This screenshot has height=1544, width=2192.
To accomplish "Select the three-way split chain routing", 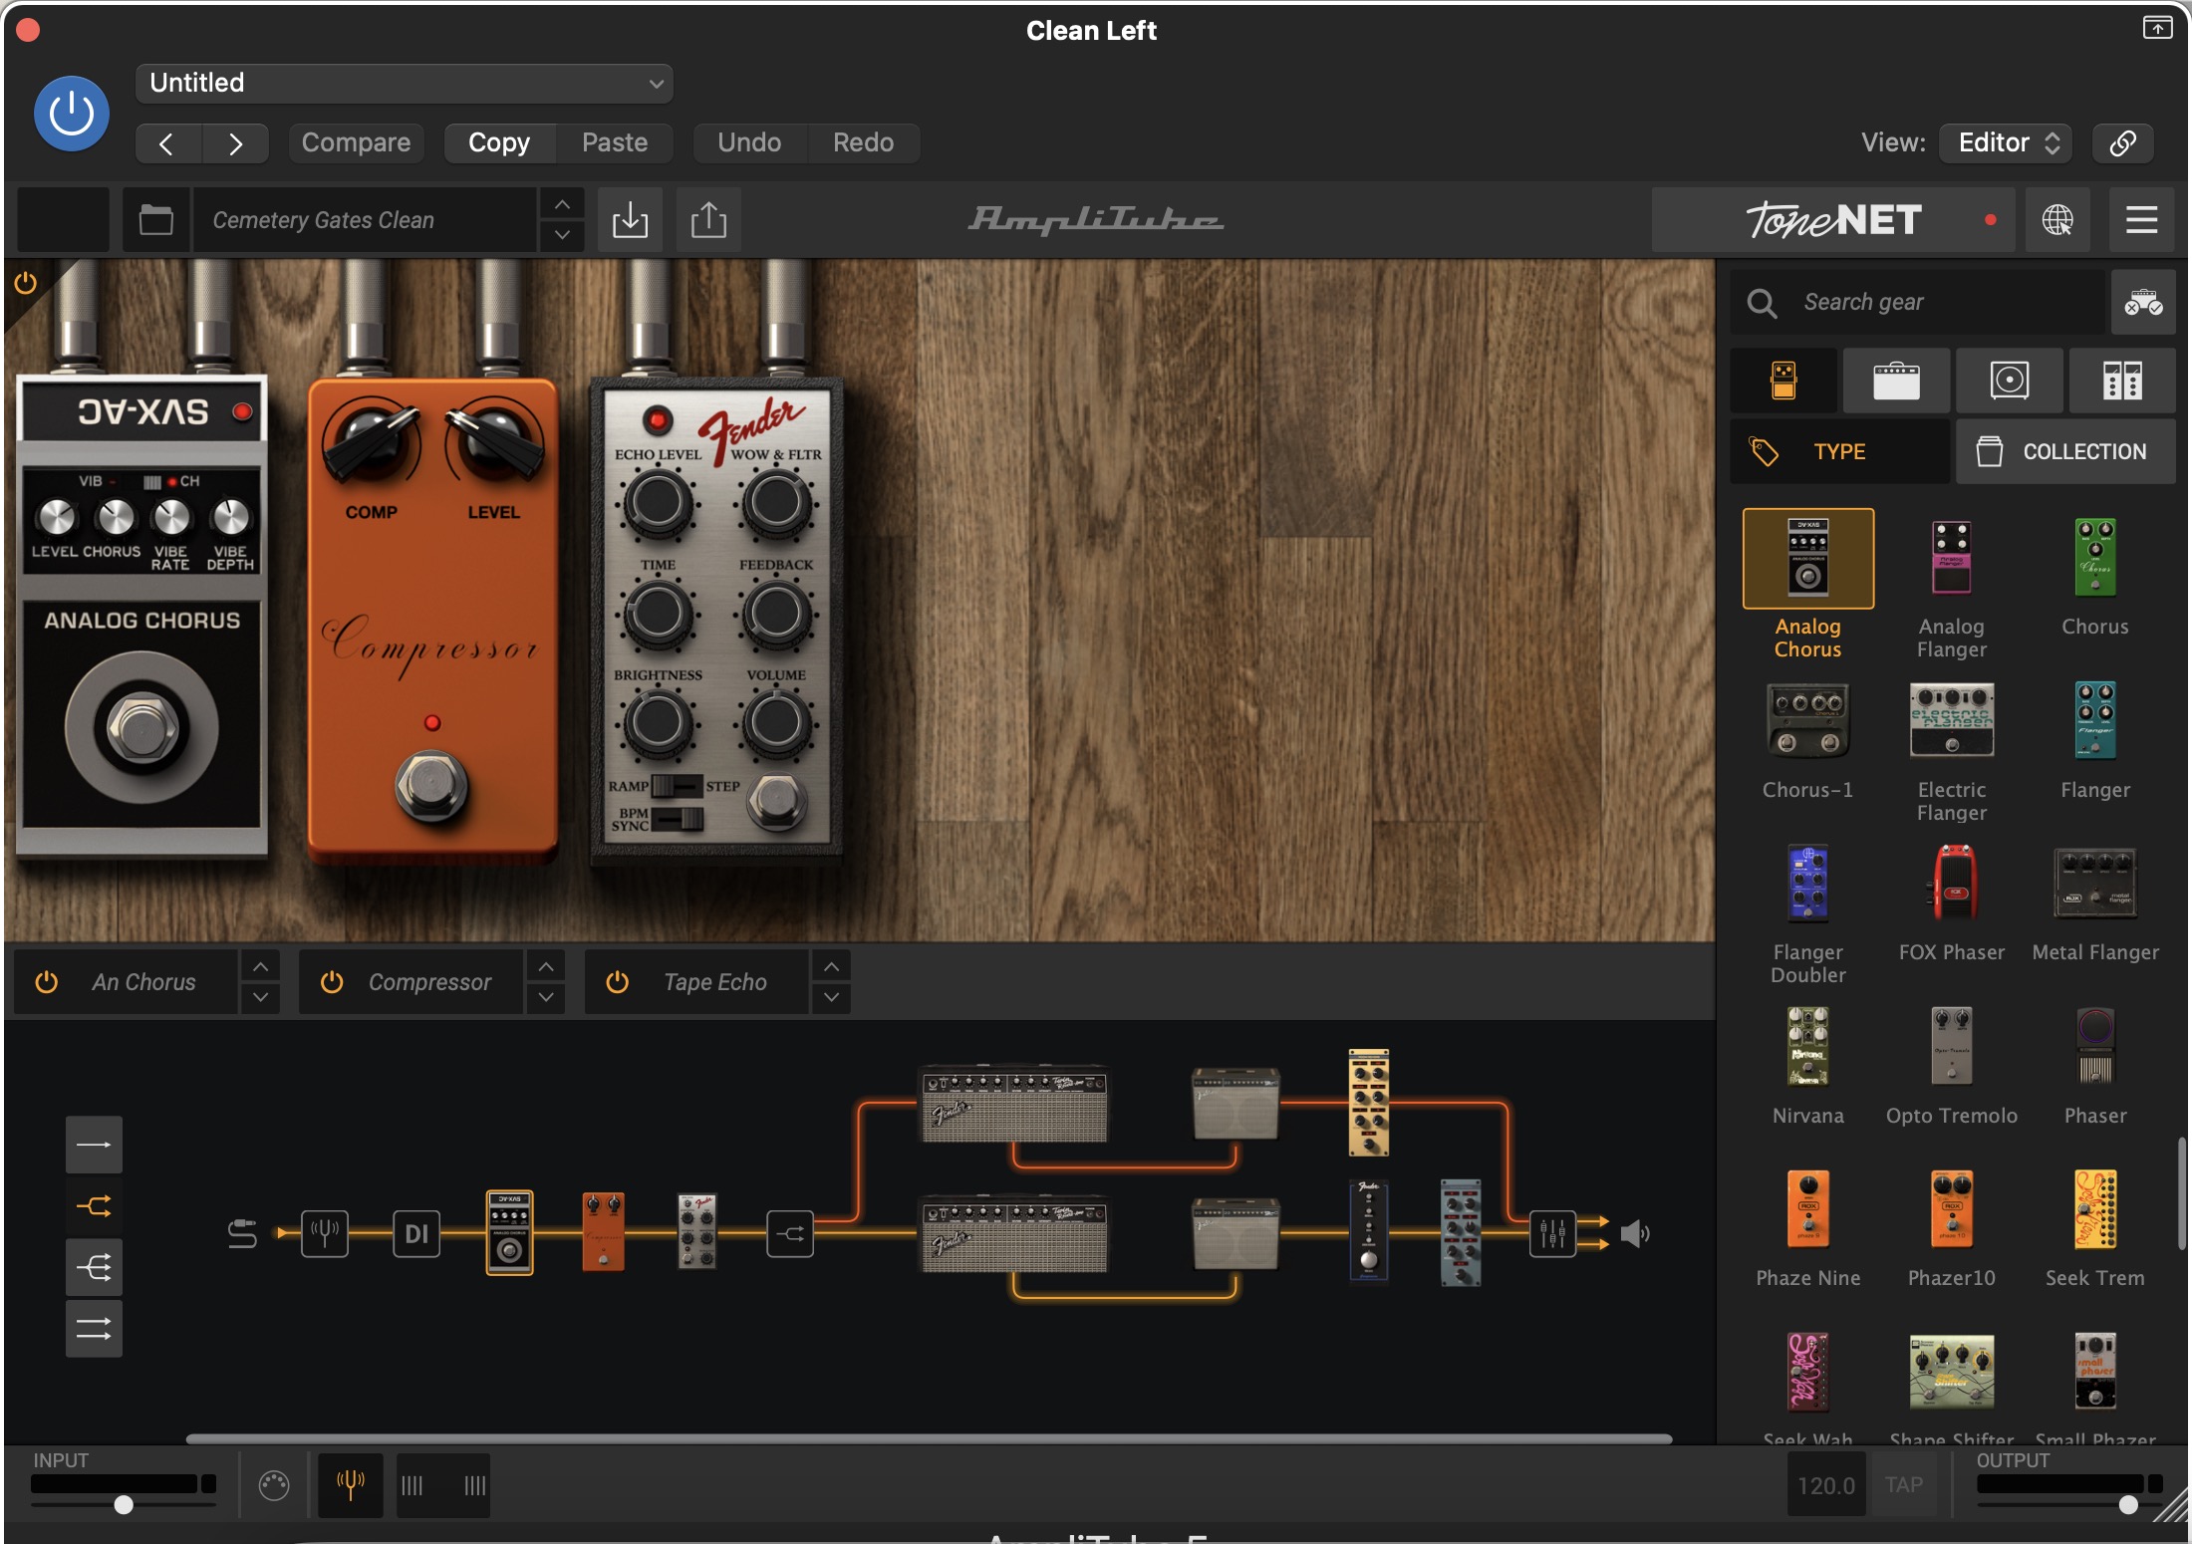I will 94,1267.
